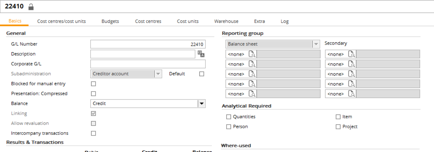Viewport: 434px width, 152px height.
Task: Tick the Quantities analytical checkbox
Action: [229, 117]
